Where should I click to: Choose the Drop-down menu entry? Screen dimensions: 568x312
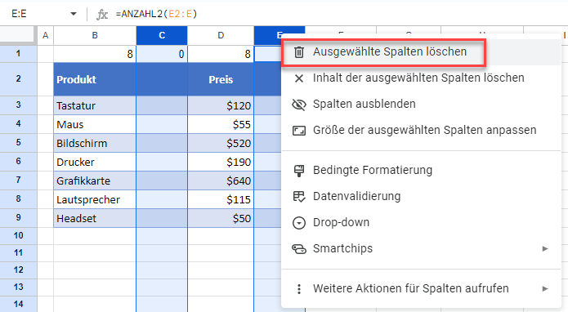coord(341,222)
